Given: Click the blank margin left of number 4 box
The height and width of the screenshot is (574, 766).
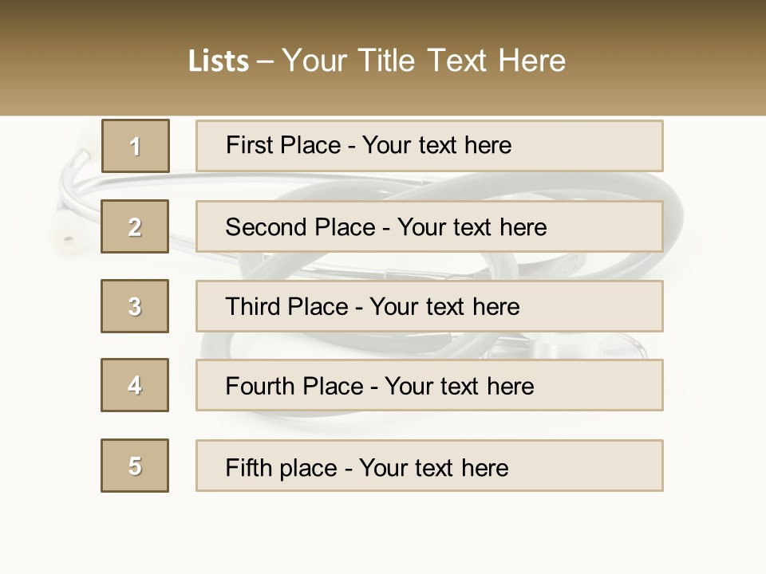Looking at the screenshot, I should [x=48, y=386].
